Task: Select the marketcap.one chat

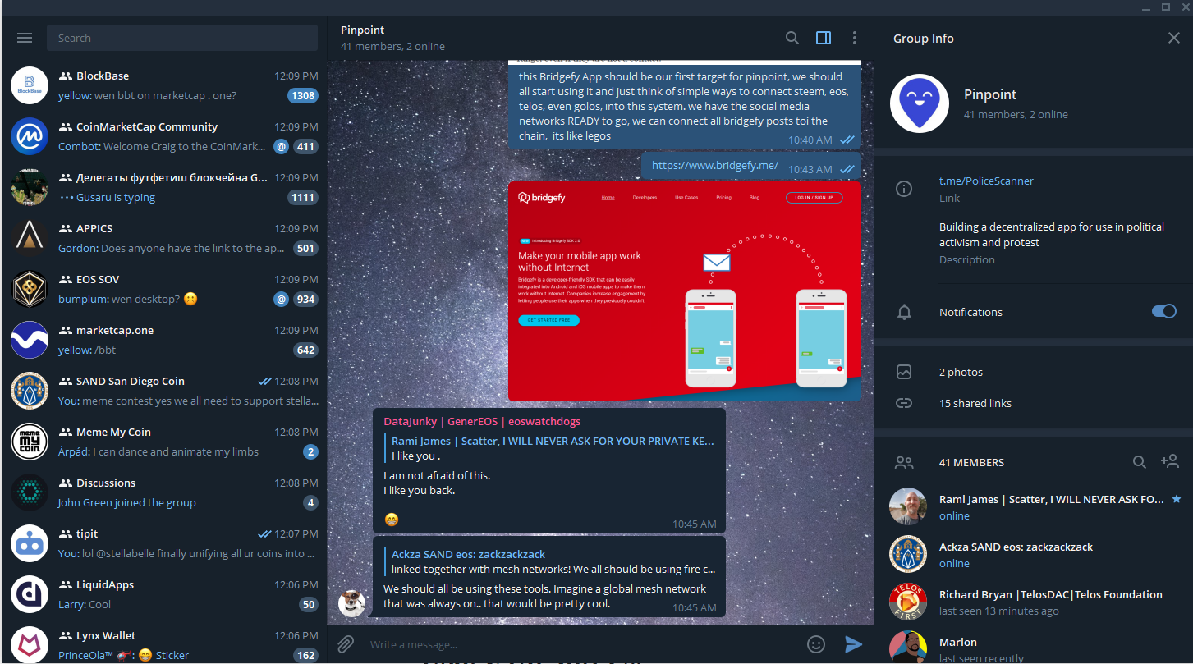Action: pyautogui.click(x=164, y=340)
